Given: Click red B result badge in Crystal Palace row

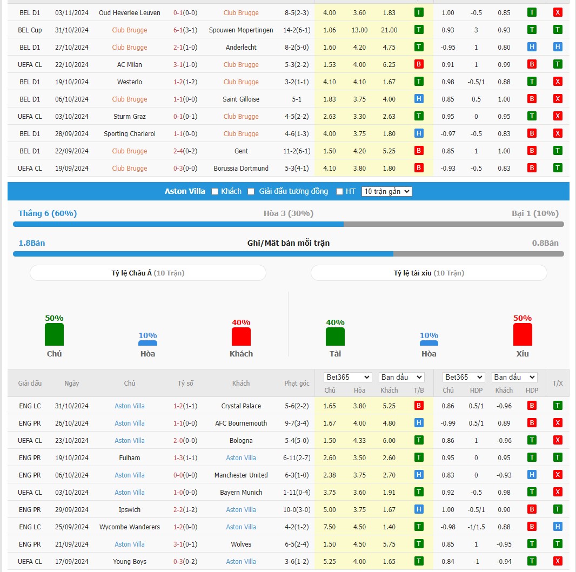Looking at the screenshot, I should (x=419, y=406).
